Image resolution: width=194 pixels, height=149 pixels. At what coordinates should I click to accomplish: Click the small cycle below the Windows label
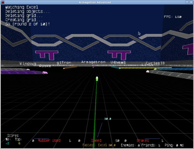28,69
